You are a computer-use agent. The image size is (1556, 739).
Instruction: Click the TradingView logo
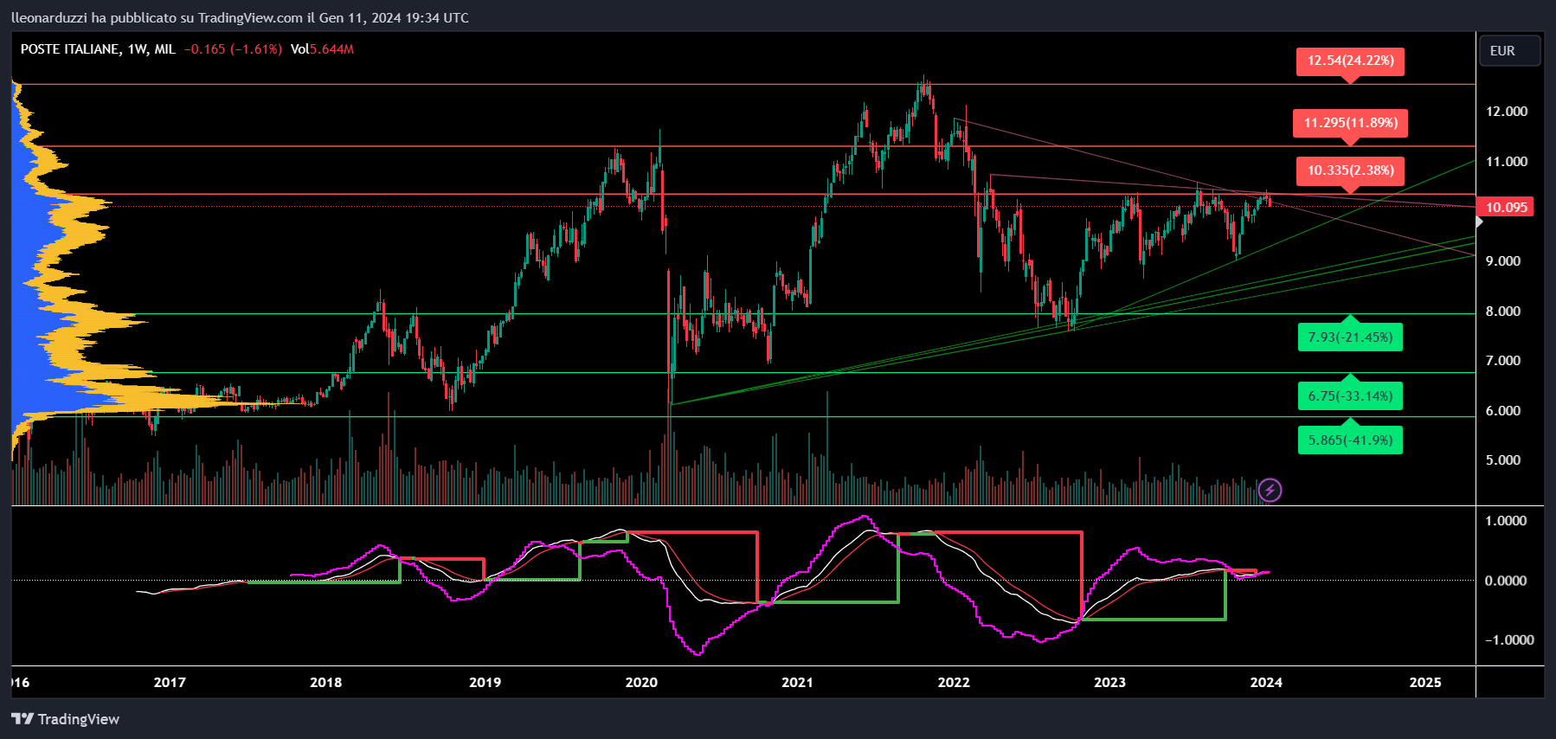click(x=65, y=719)
